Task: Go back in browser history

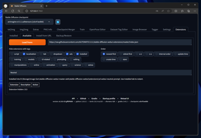Action: point(6,11)
